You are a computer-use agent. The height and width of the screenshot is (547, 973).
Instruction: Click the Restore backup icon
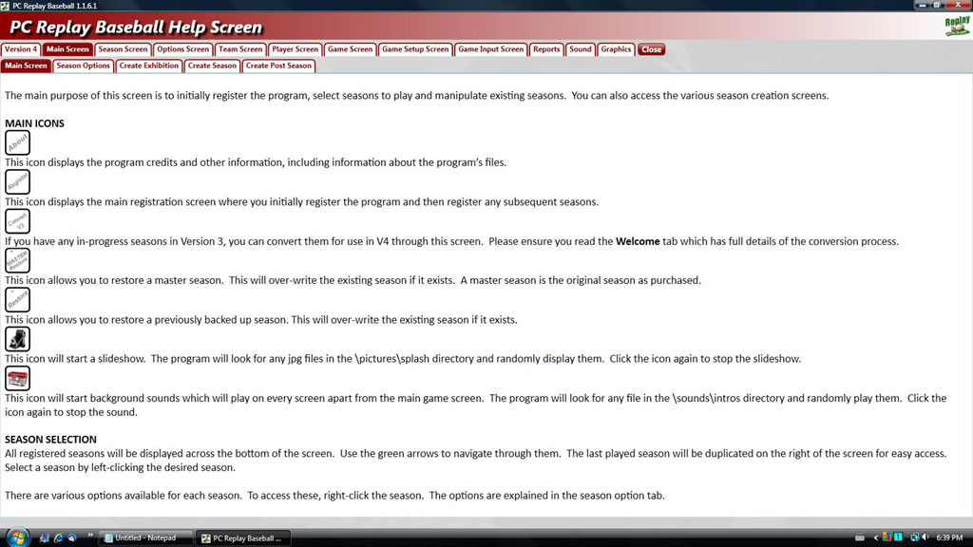pos(17,300)
